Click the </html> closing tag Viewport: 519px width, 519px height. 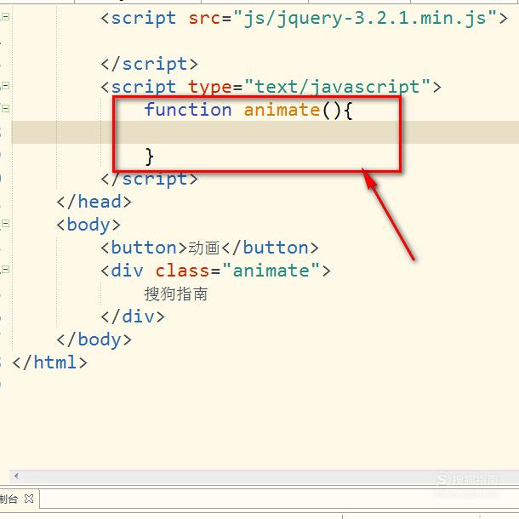(x=49, y=362)
